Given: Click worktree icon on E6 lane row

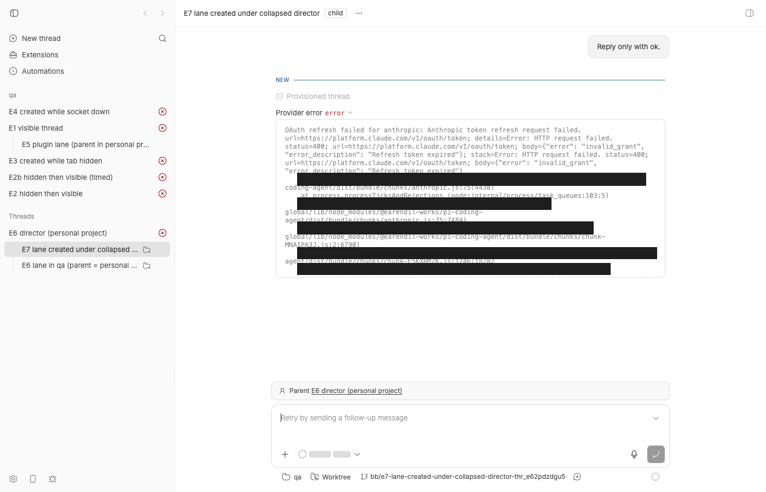Looking at the screenshot, I should [x=147, y=266].
